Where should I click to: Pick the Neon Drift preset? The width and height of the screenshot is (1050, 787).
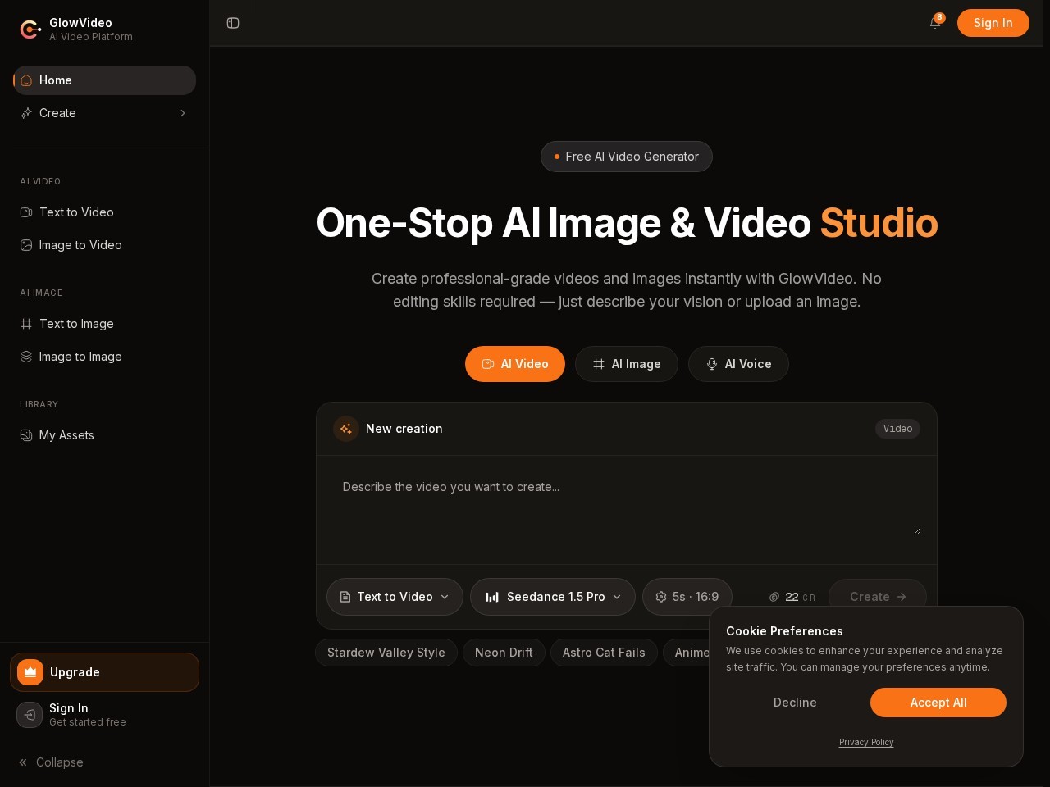click(x=504, y=653)
